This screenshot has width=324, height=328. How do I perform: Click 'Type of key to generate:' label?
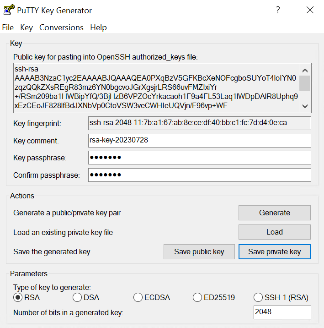click(x=52, y=287)
